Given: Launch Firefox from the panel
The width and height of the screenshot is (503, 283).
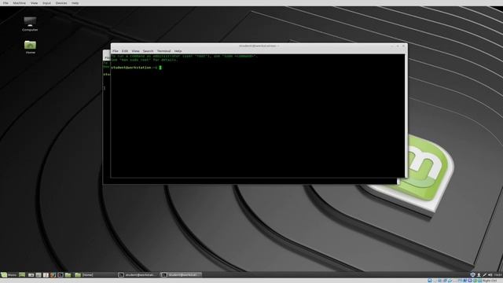Looking at the screenshot, I should point(53,274).
